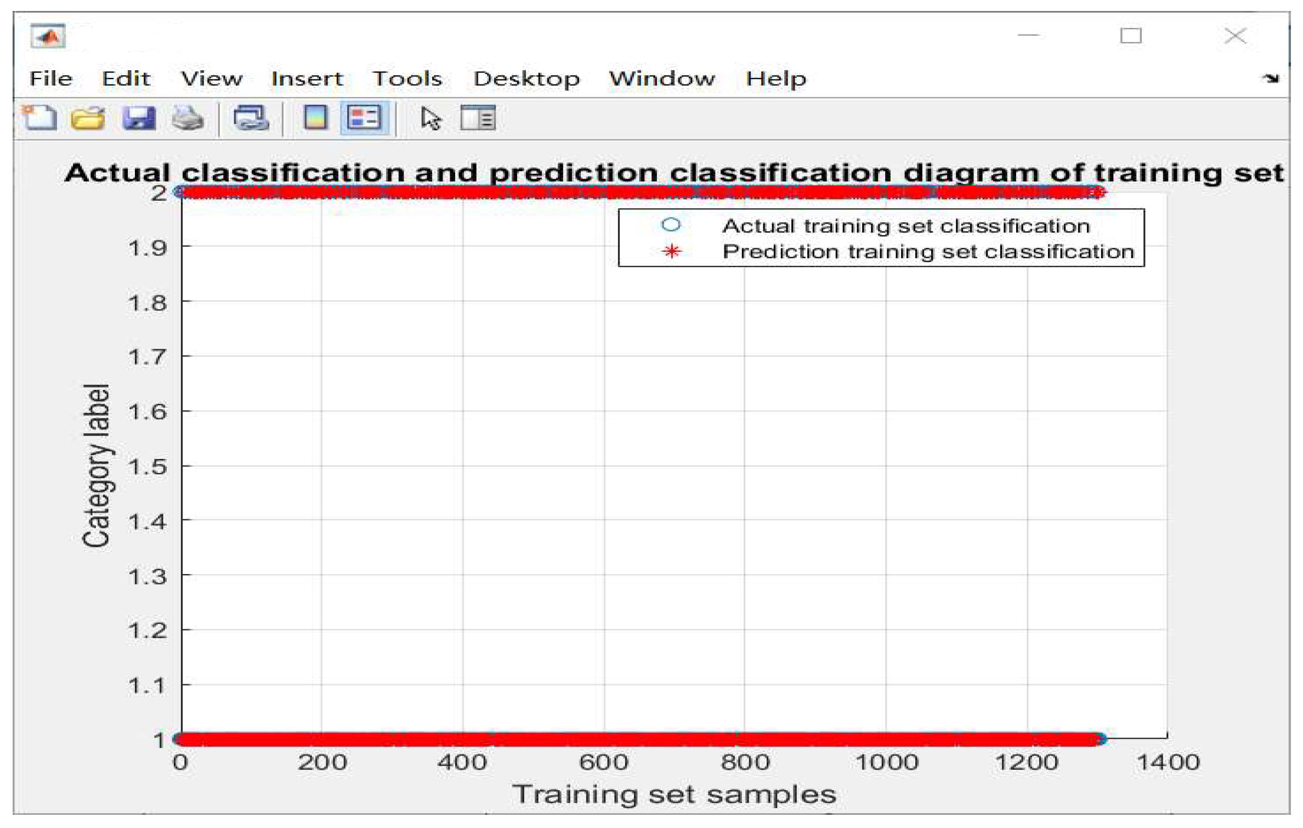This screenshot has width=1303, height=828.
Task: Open the Property Inspector panel
Action: click(478, 117)
